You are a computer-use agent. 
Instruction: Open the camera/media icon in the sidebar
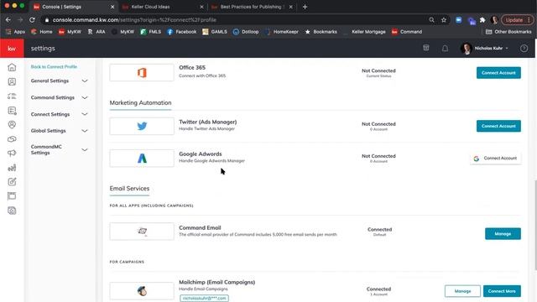click(x=12, y=211)
